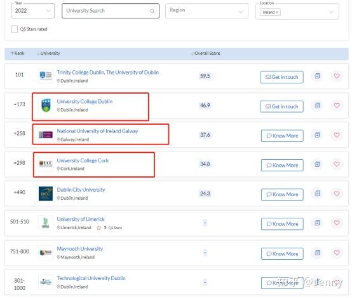The width and height of the screenshot is (352, 298).
Task: Click Get in touch for Trinity College
Action: coord(281,77)
